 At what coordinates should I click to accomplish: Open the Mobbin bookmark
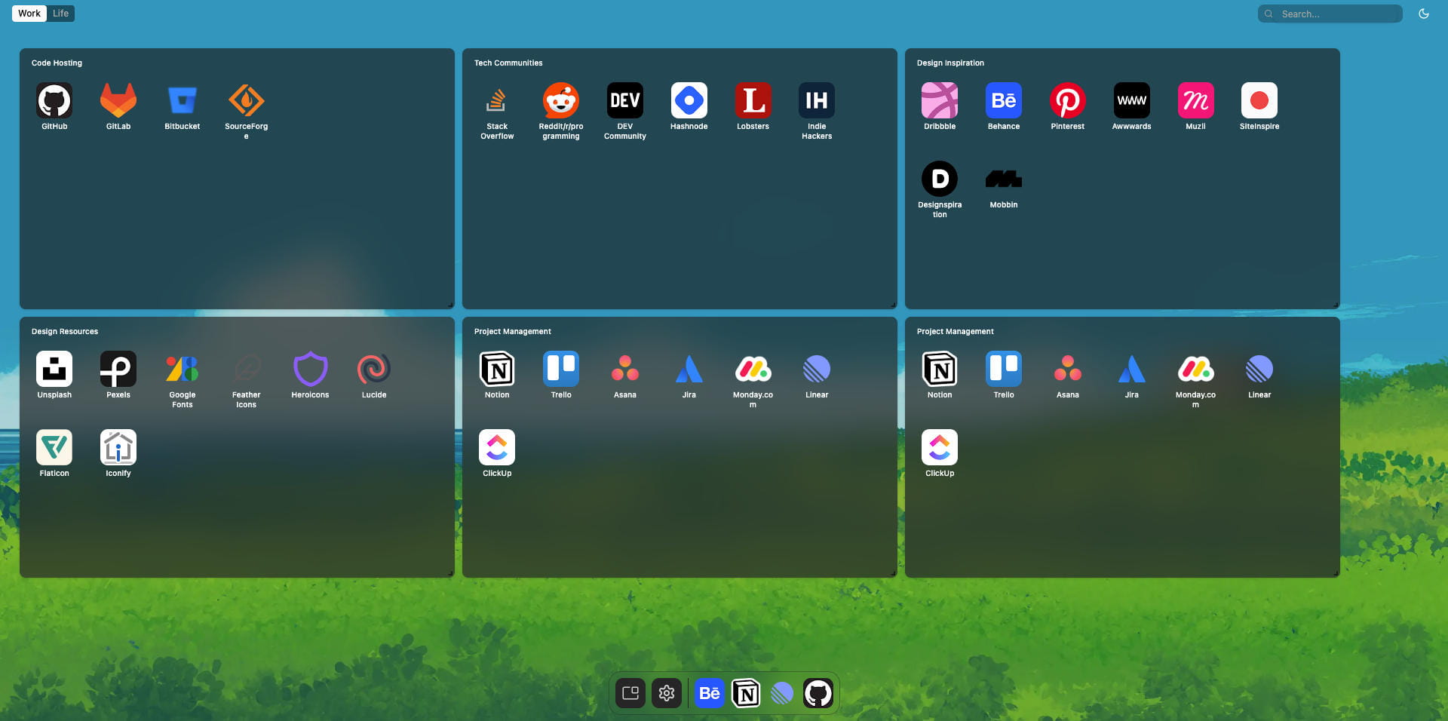(1003, 179)
